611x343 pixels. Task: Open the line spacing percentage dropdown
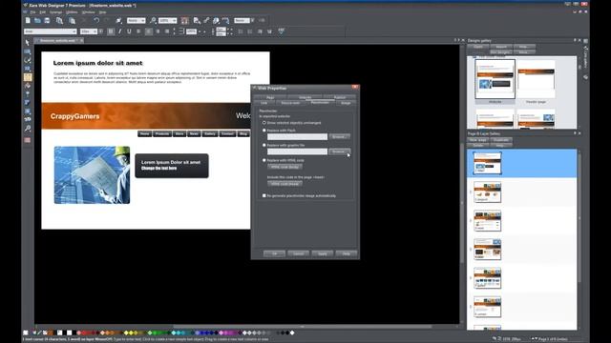click(x=200, y=31)
